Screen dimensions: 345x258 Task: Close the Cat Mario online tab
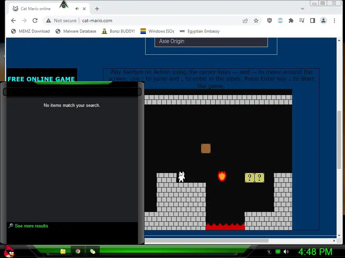[x=84, y=9]
